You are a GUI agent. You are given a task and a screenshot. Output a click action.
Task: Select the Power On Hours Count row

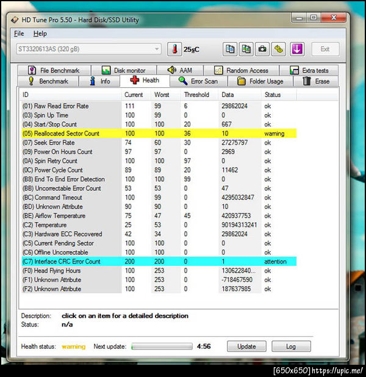pyautogui.click(x=159, y=152)
